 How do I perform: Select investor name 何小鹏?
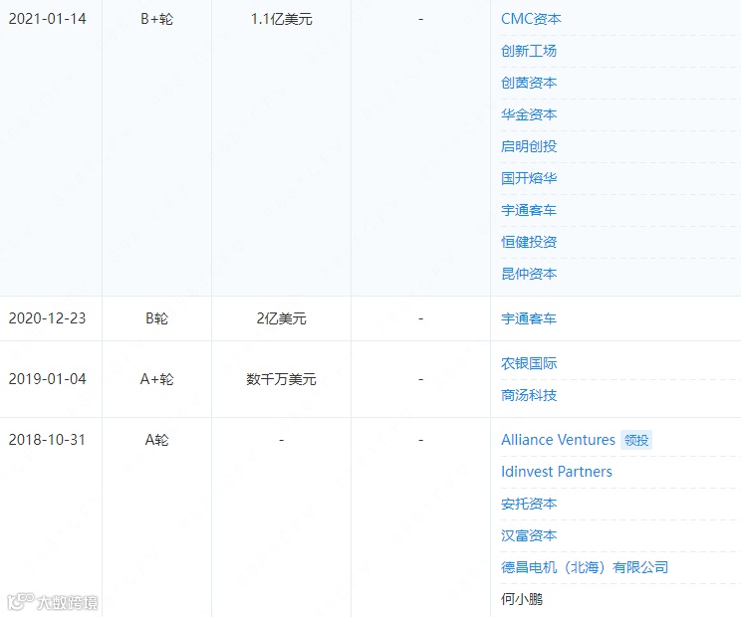click(x=522, y=599)
